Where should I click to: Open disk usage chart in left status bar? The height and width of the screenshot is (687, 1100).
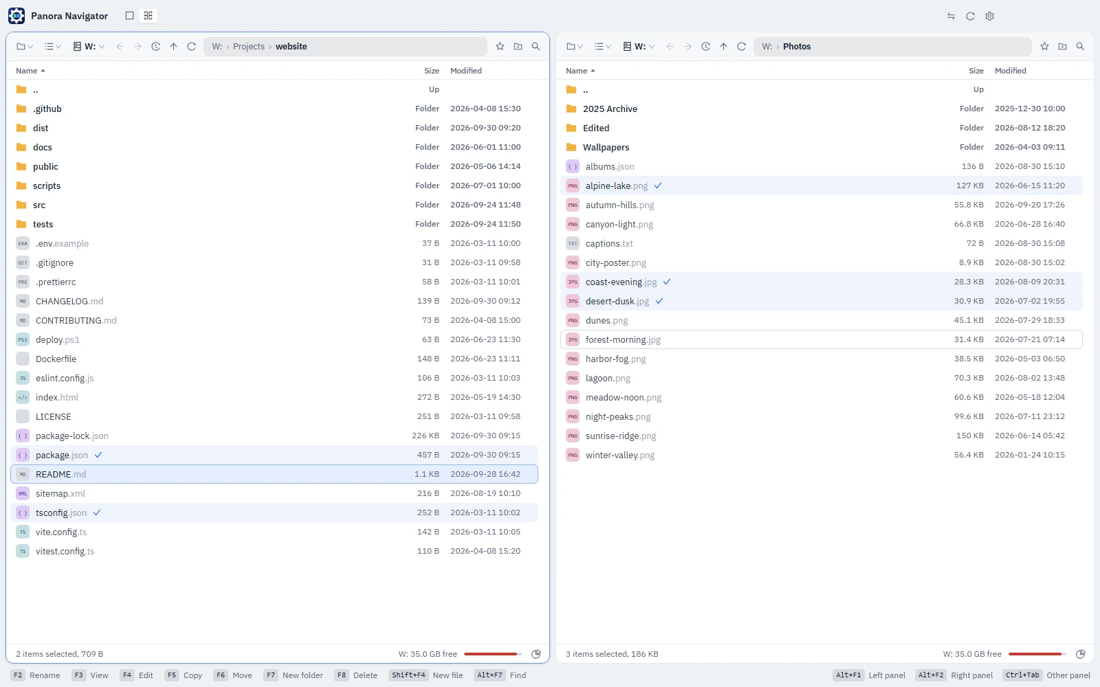(x=536, y=654)
